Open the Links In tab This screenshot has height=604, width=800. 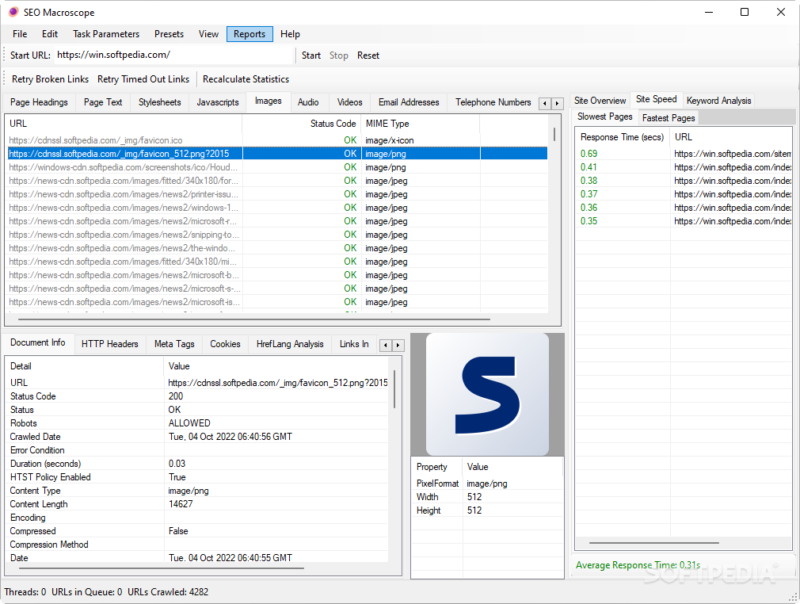354,344
